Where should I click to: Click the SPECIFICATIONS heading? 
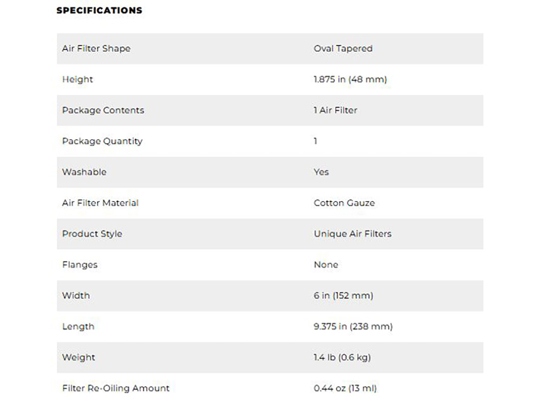point(99,11)
